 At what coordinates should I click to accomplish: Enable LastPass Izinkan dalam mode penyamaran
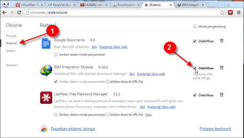click(56, 115)
